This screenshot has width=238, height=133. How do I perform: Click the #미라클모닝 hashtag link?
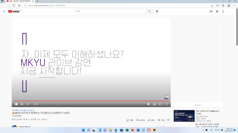click(x=16, y=110)
